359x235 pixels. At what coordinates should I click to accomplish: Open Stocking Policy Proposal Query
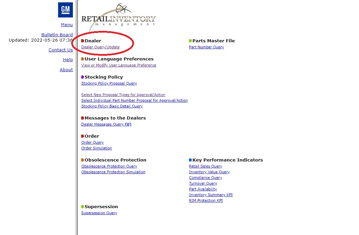coord(109,83)
